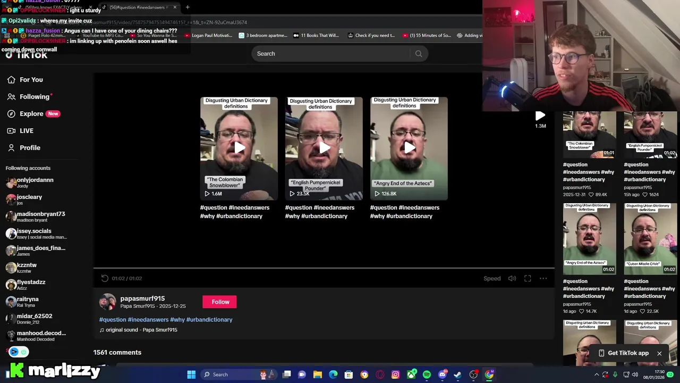The image size is (680, 383).
Task: Open the #urbandictionary hashtag in description
Action: tap(209, 320)
